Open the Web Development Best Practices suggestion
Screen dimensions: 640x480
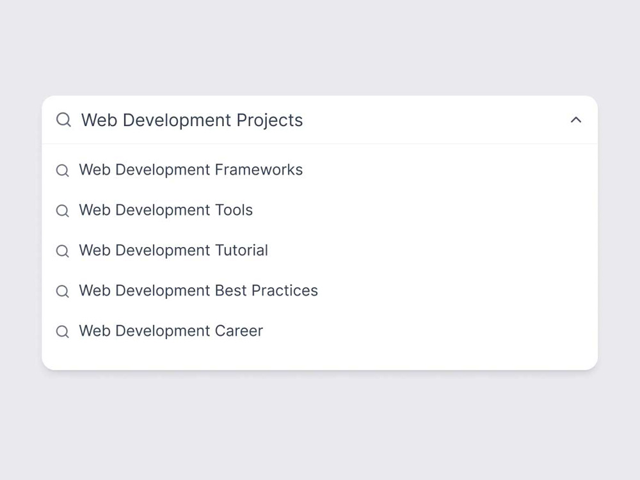[319, 291]
